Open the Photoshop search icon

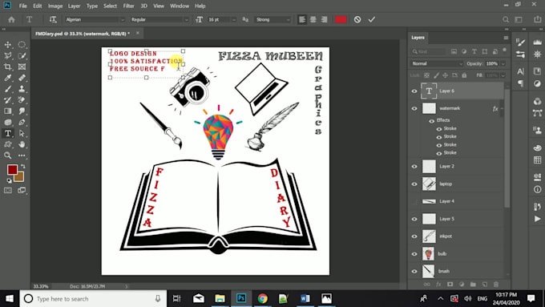pyautogui.click(x=506, y=19)
